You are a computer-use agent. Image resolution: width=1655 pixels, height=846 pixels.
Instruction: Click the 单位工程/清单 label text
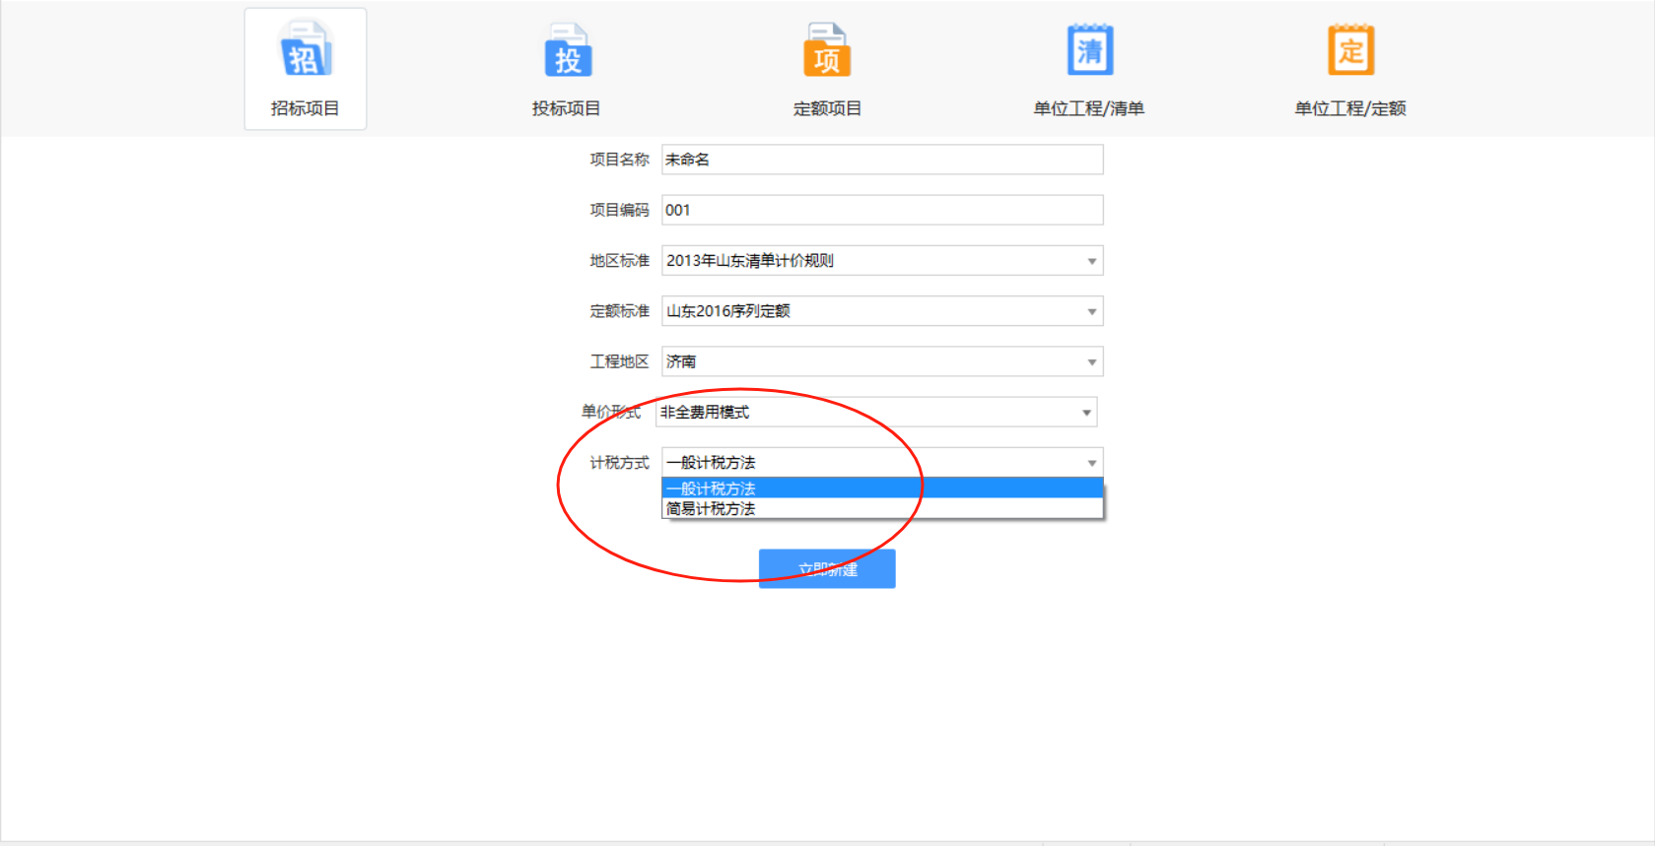(1089, 108)
